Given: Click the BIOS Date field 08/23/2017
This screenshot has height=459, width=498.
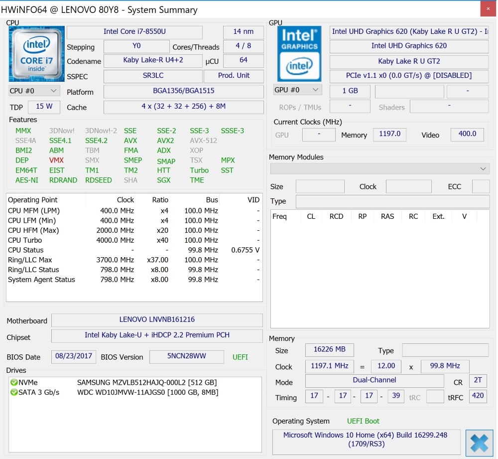Looking at the screenshot, I should pyautogui.click(x=74, y=356).
